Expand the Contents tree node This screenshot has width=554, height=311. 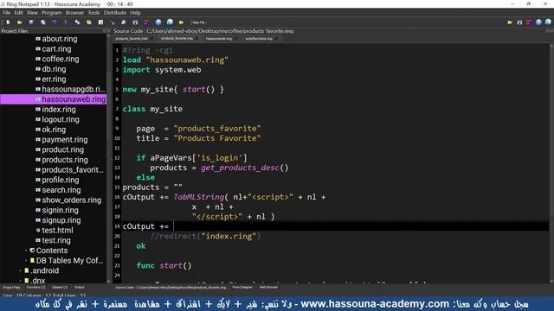26,251
